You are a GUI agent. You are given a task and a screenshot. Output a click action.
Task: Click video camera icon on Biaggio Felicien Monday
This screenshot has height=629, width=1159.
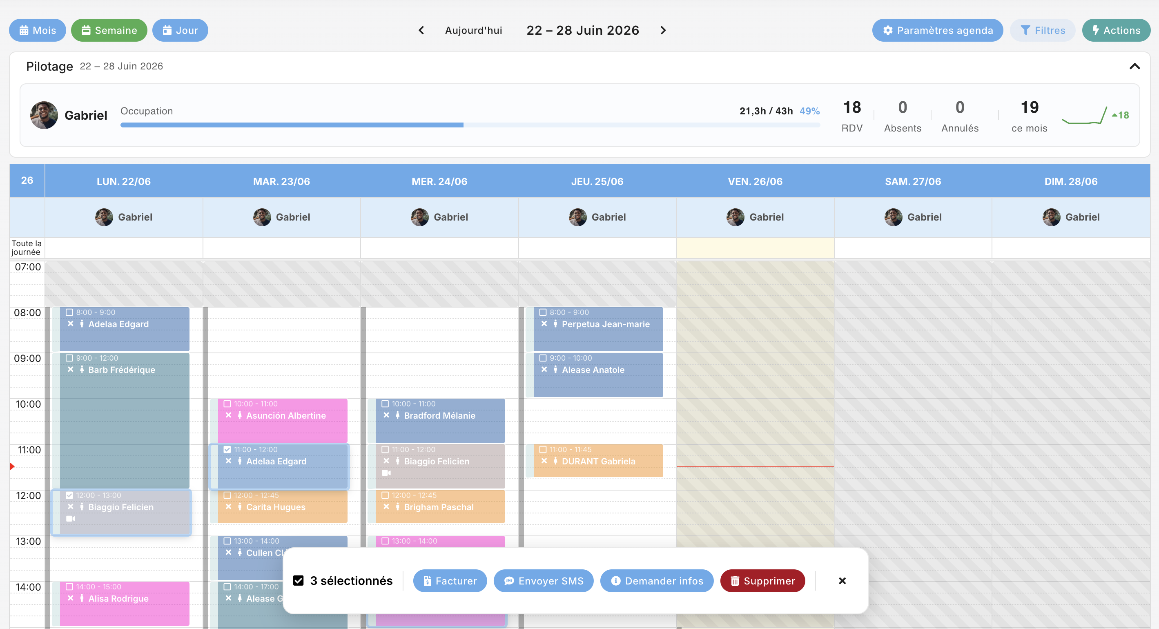pyautogui.click(x=71, y=519)
